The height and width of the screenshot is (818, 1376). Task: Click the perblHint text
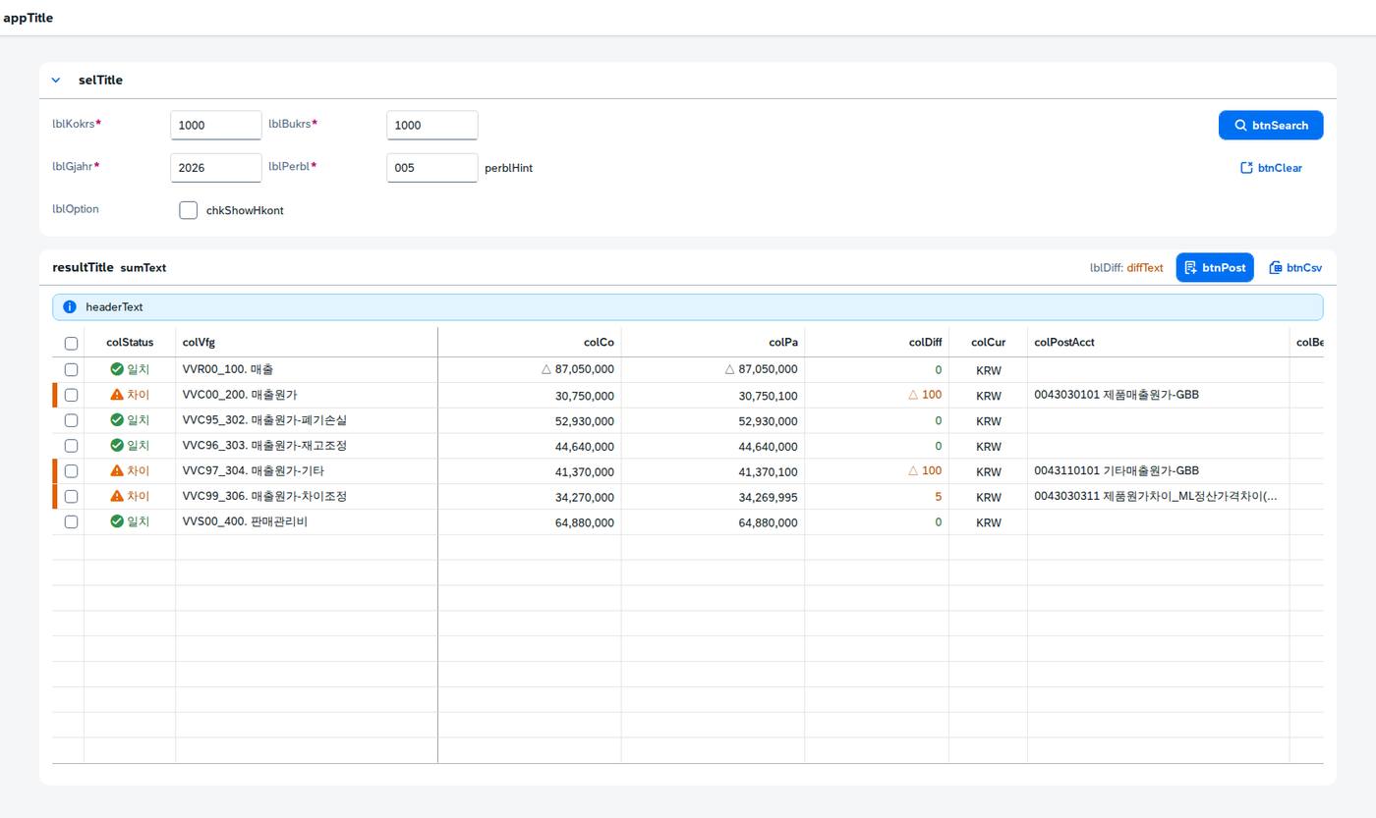point(508,168)
